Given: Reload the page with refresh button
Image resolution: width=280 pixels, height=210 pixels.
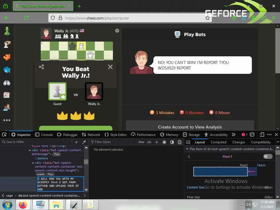Looking at the screenshot, I should click(x=27, y=18).
